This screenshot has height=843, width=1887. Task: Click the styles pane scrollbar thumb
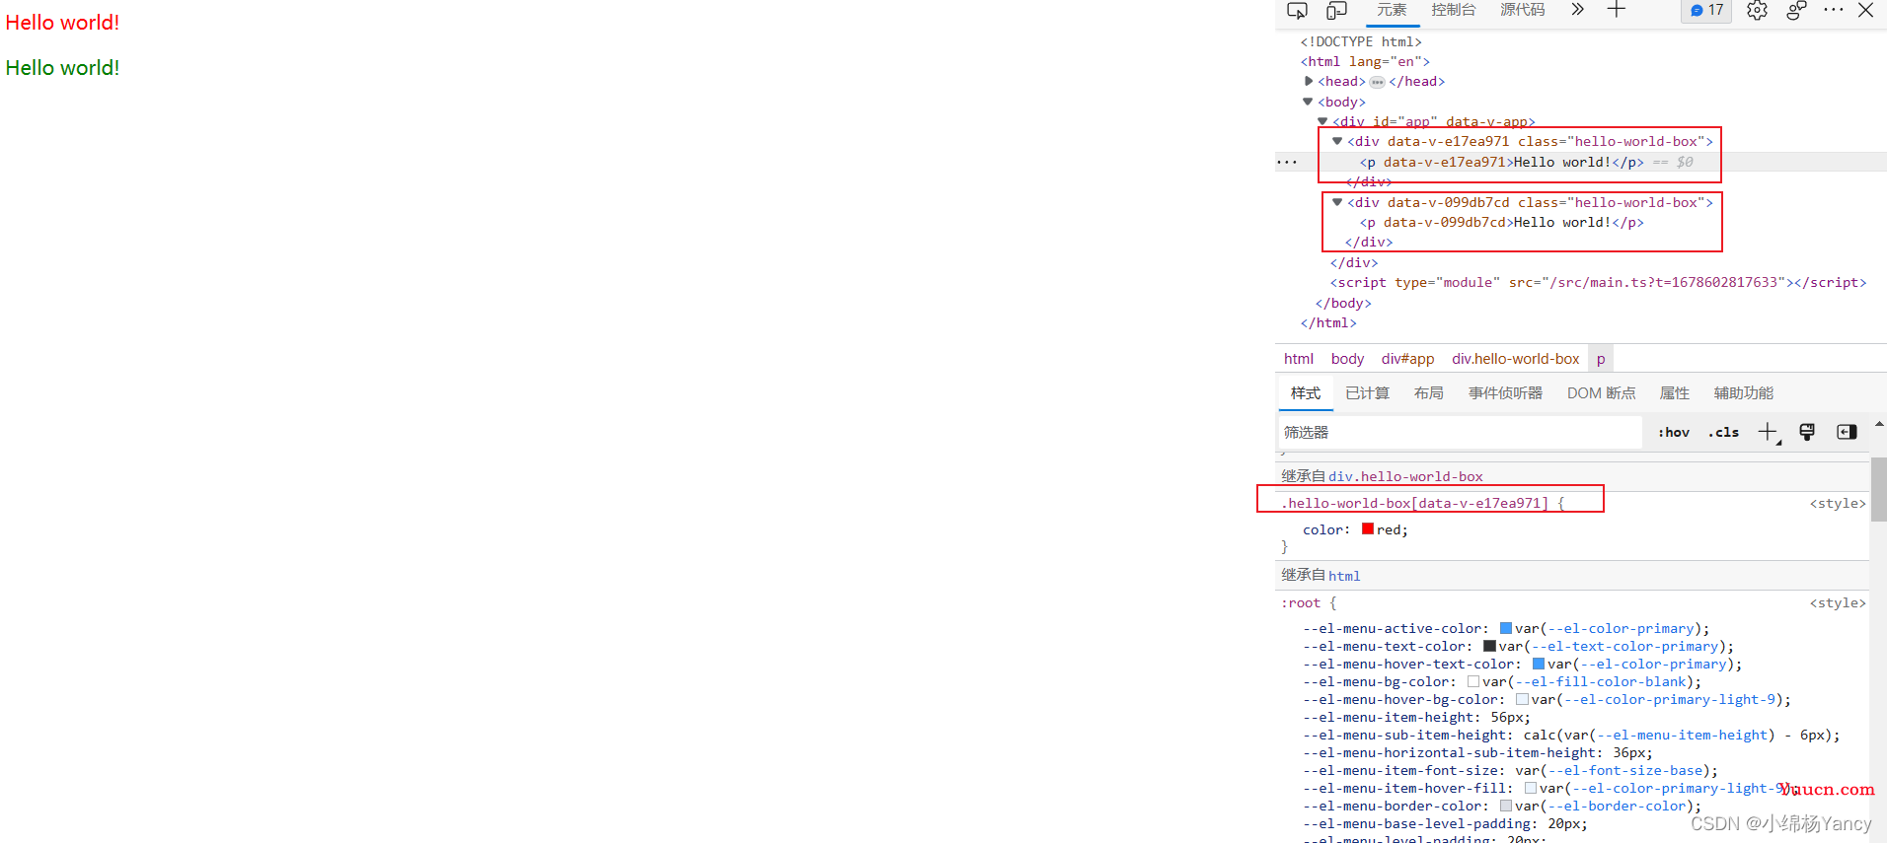tap(1878, 489)
